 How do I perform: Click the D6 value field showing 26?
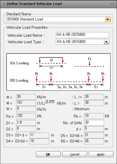94,141
